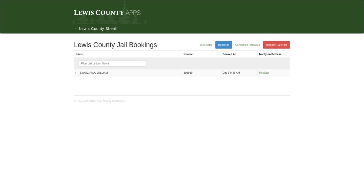Click the Lewis County Jail Bookings heading

pyautogui.click(x=116, y=45)
